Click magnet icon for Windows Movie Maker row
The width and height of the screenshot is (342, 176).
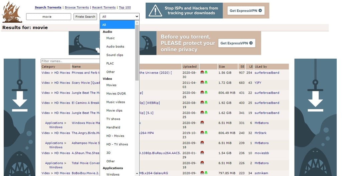tap(202, 123)
